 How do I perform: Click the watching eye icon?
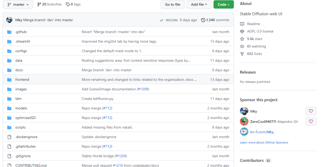242,46
